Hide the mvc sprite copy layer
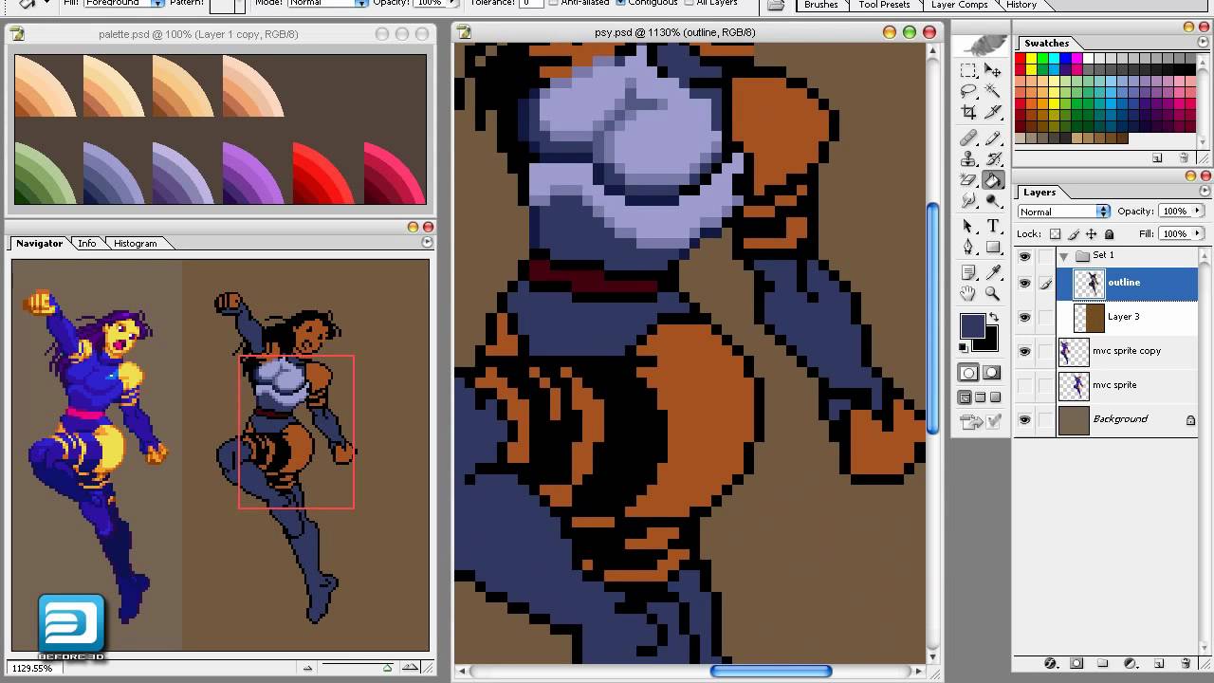The height and width of the screenshot is (683, 1214). tap(1024, 351)
